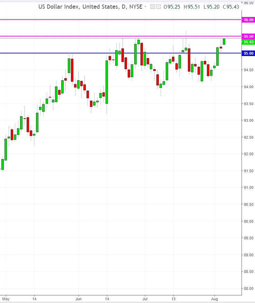This screenshot has width=255, height=303.
Task: Click the 90.00 level on the price axis
Action: [248, 221]
